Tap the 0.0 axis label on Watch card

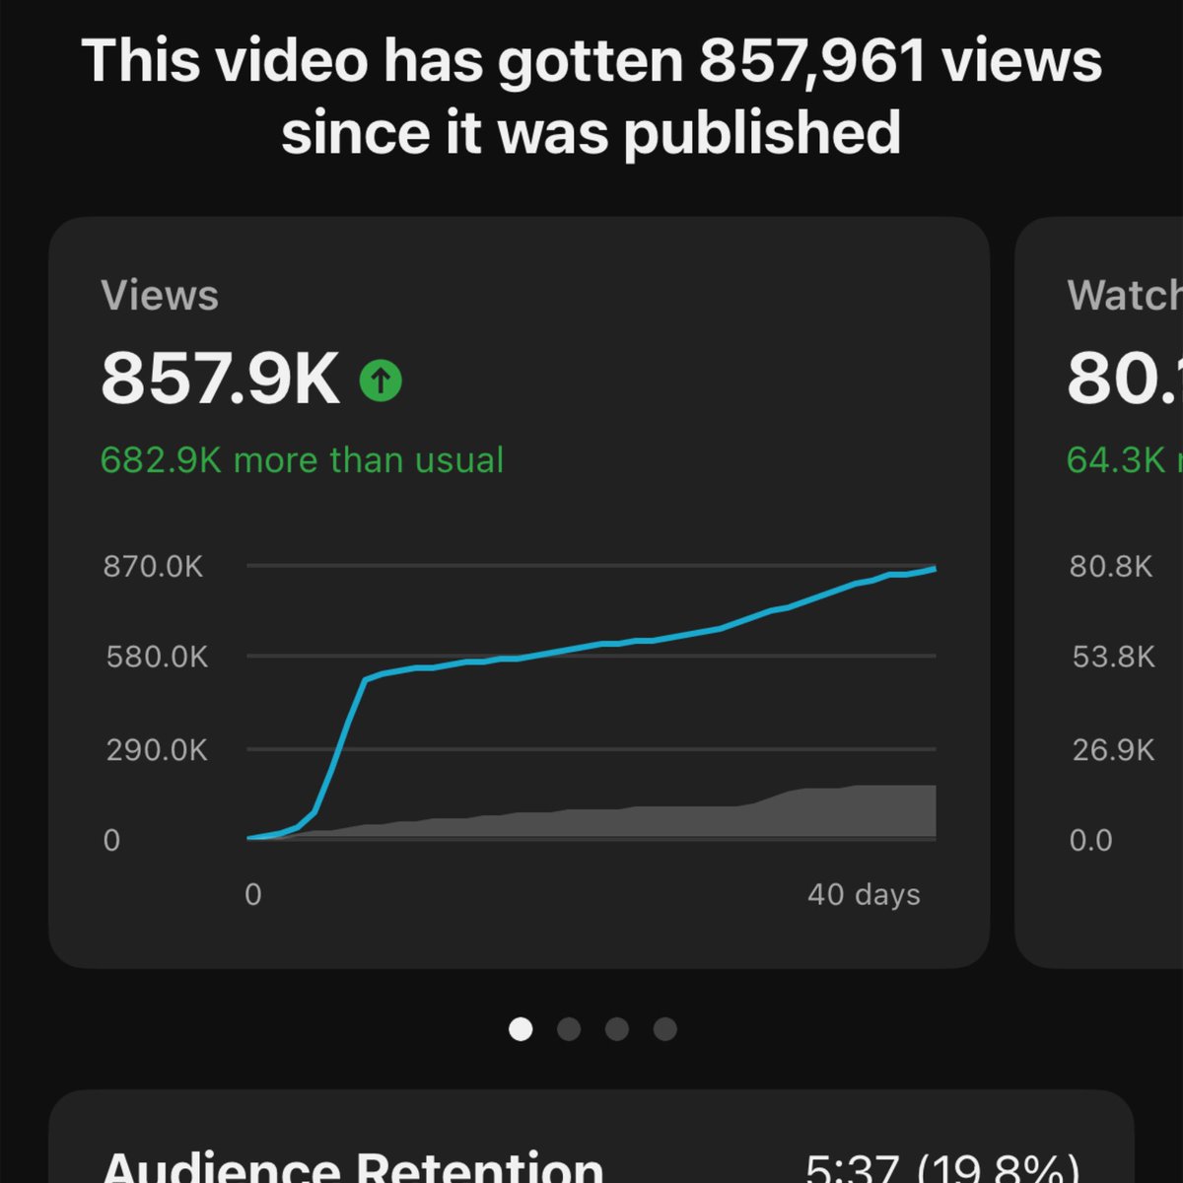(x=1090, y=840)
